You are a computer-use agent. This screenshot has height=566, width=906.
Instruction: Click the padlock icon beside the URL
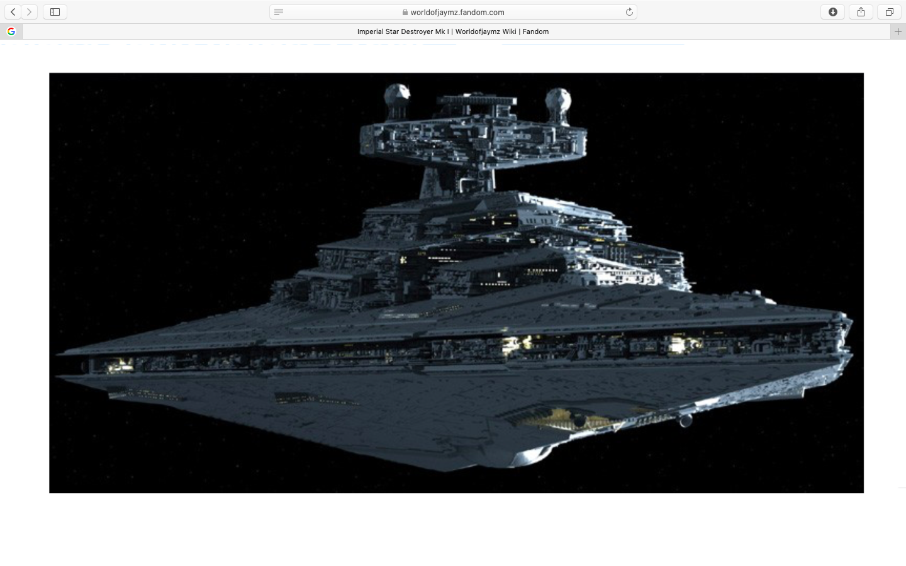tap(405, 12)
